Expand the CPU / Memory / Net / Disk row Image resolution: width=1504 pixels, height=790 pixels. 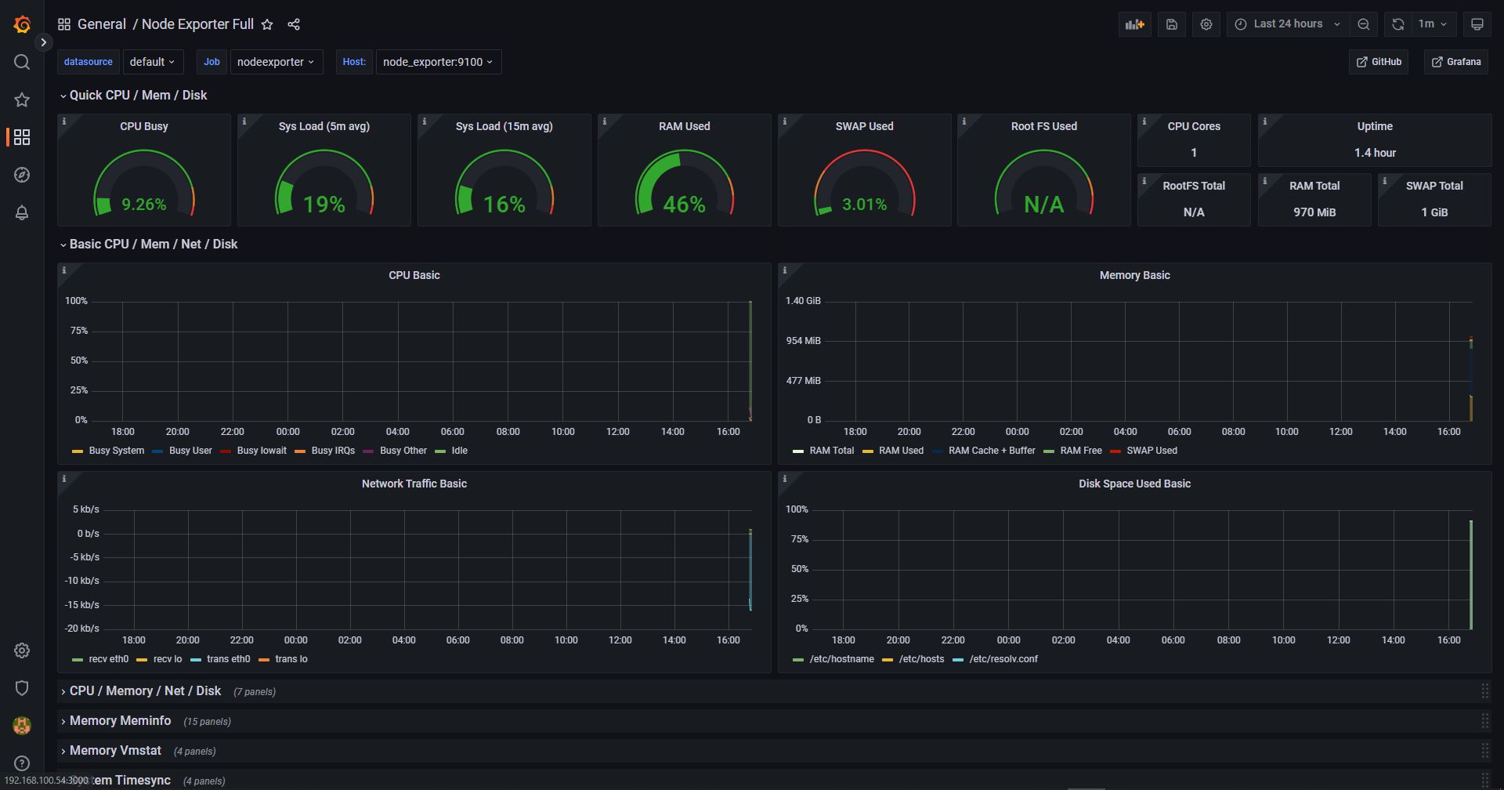click(x=141, y=690)
